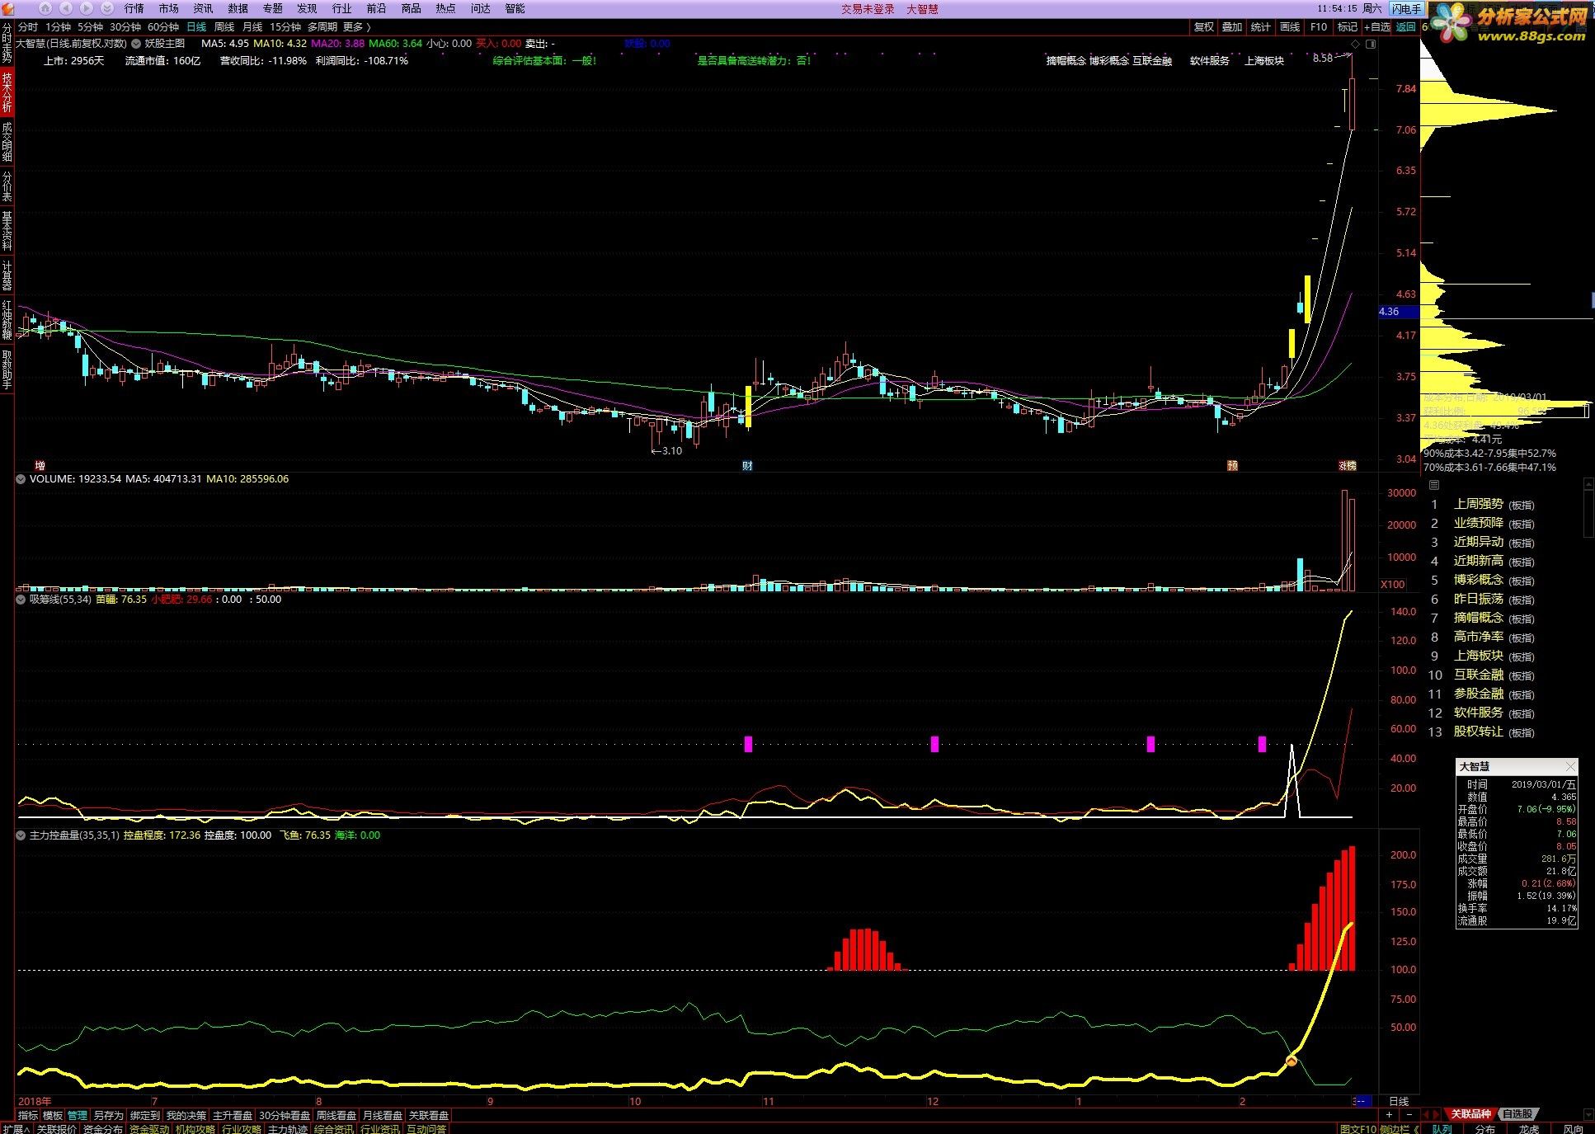The image size is (1595, 1134).
Task: Select the 60分钟 period
Action: coord(163,27)
